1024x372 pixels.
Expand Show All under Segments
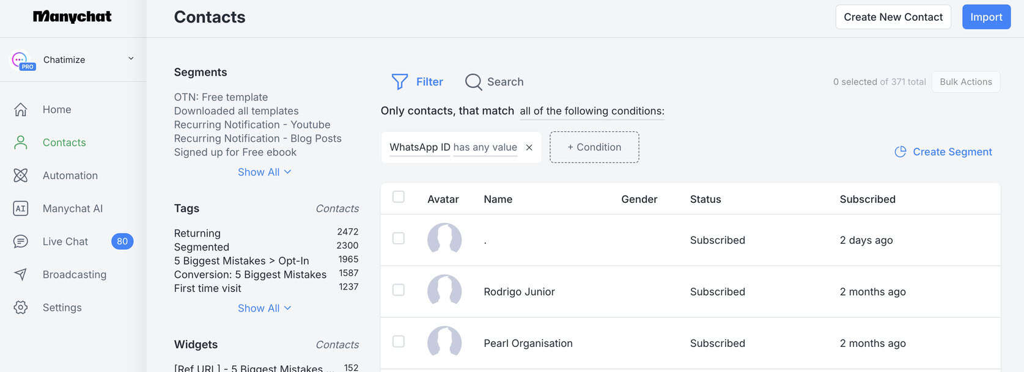click(x=264, y=172)
